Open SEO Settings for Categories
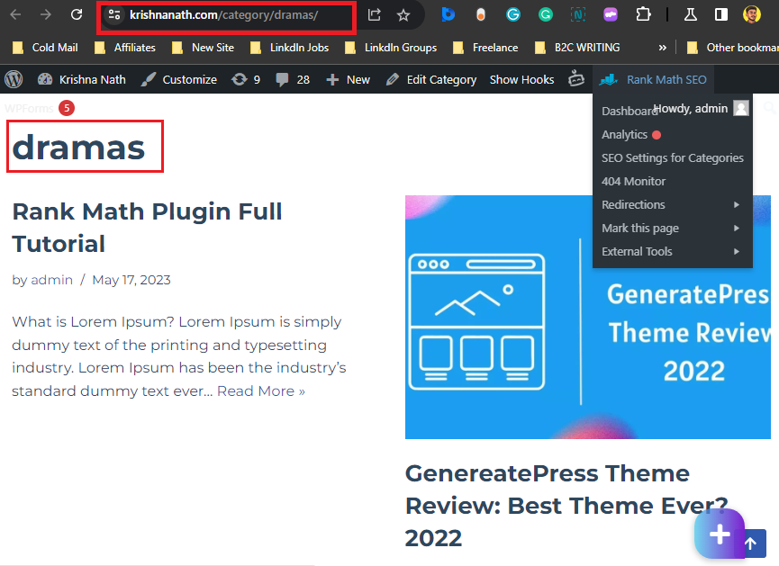Screen dimensions: 779x566 (x=672, y=157)
